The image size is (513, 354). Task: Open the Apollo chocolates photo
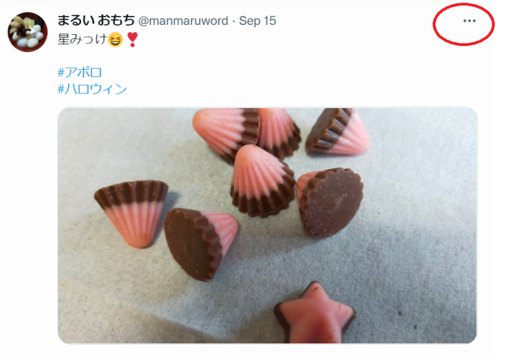click(x=267, y=226)
